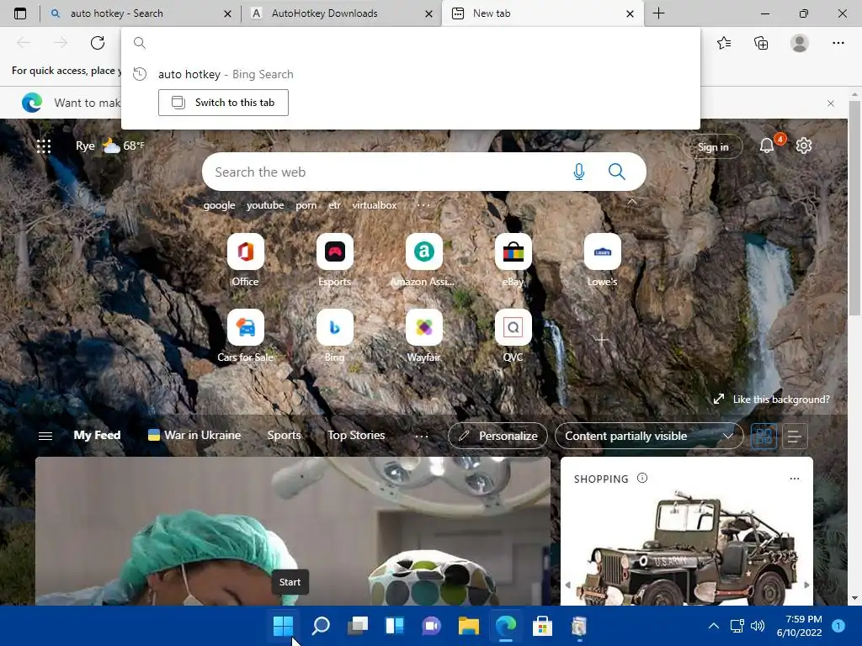Open Edge Settings and more menu
Image resolution: width=862 pixels, height=646 pixels.
(838, 43)
